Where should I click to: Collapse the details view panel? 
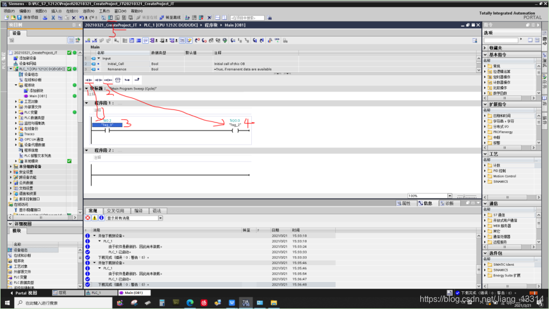pyautogui.click(x=10, y=224)
